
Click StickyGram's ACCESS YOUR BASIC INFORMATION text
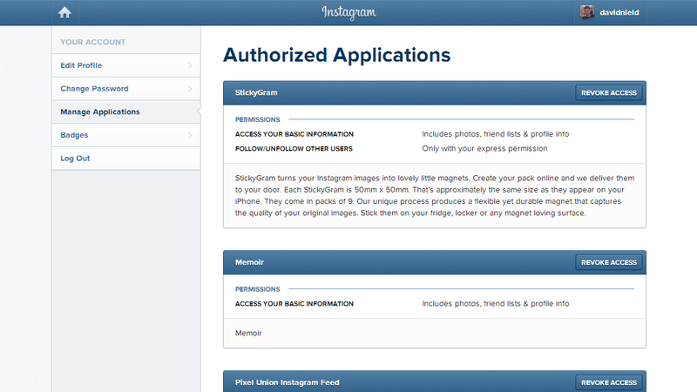294,134
